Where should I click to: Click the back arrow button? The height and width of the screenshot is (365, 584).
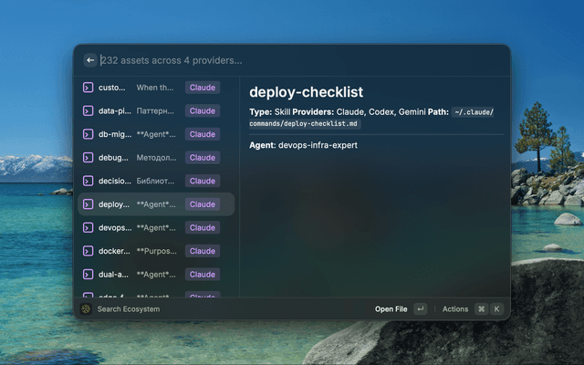tap(90, 60)
